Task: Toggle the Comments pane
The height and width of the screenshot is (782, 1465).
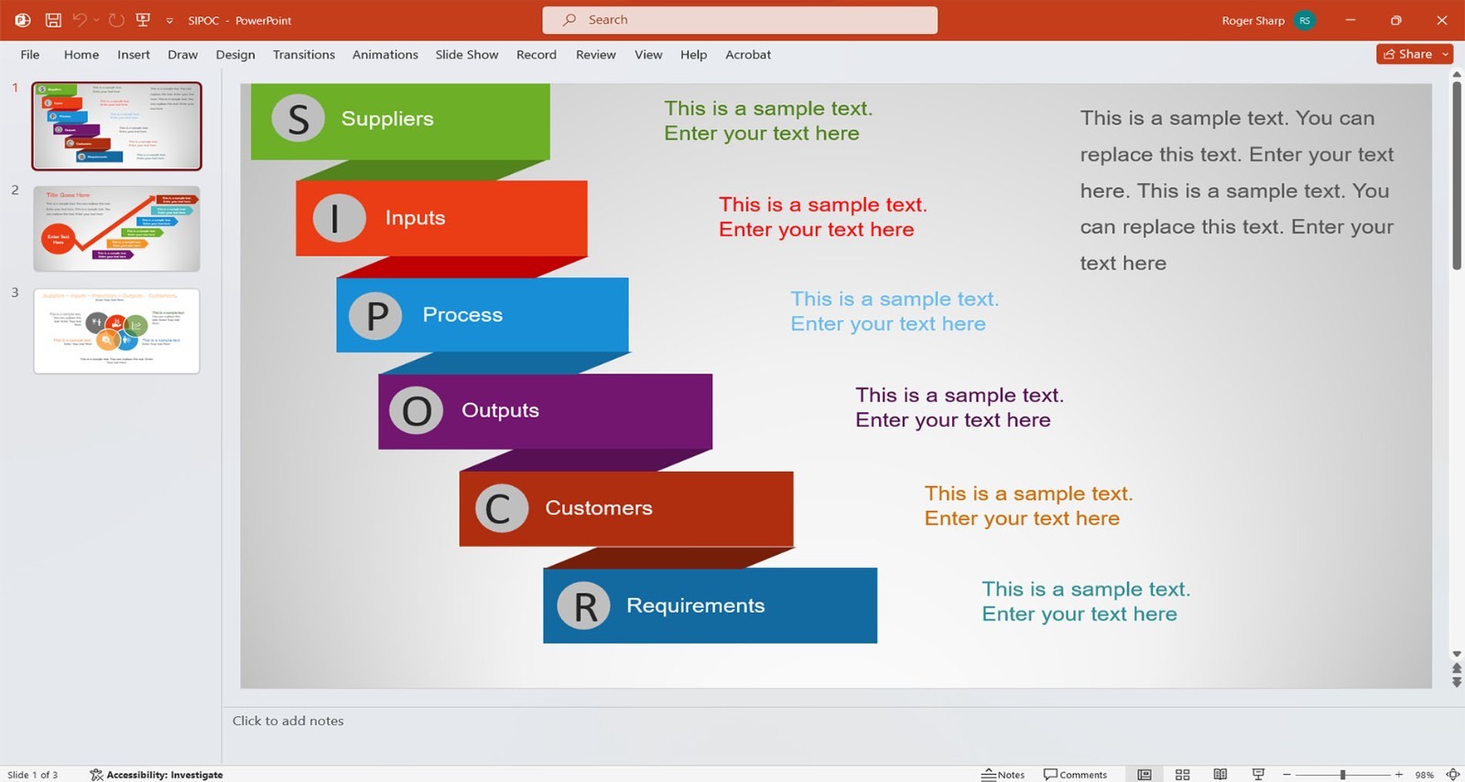Action: (1075, 775)
